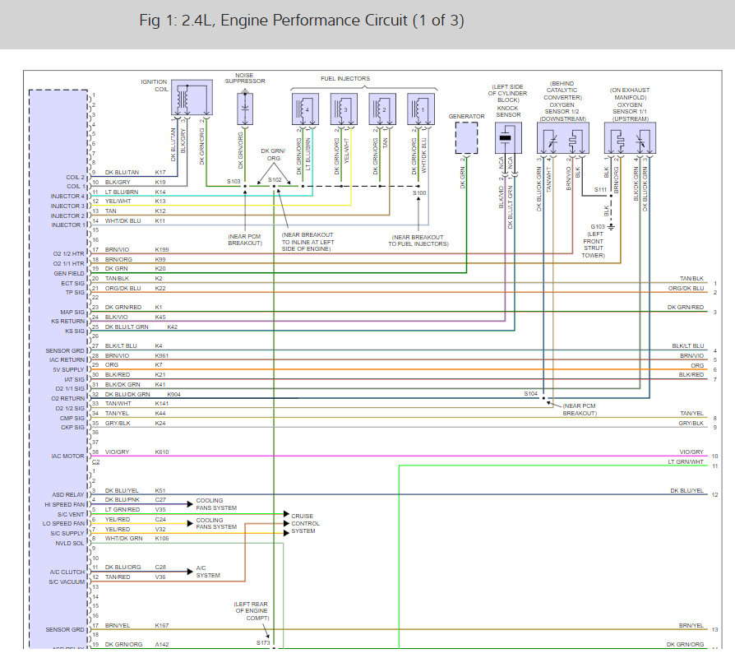Image resolution: width=735 pixels, height=658 pixels.
Task: Click "COOLING FANS SYSTEM" label near C27
Action: (x=216, y=504)
